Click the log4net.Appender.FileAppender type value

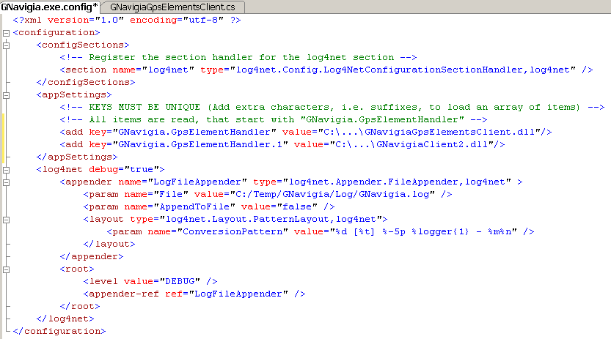[397, 182]
